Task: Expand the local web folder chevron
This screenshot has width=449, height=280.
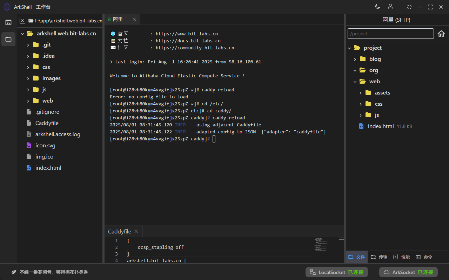Action: click(x=28, y=101)
